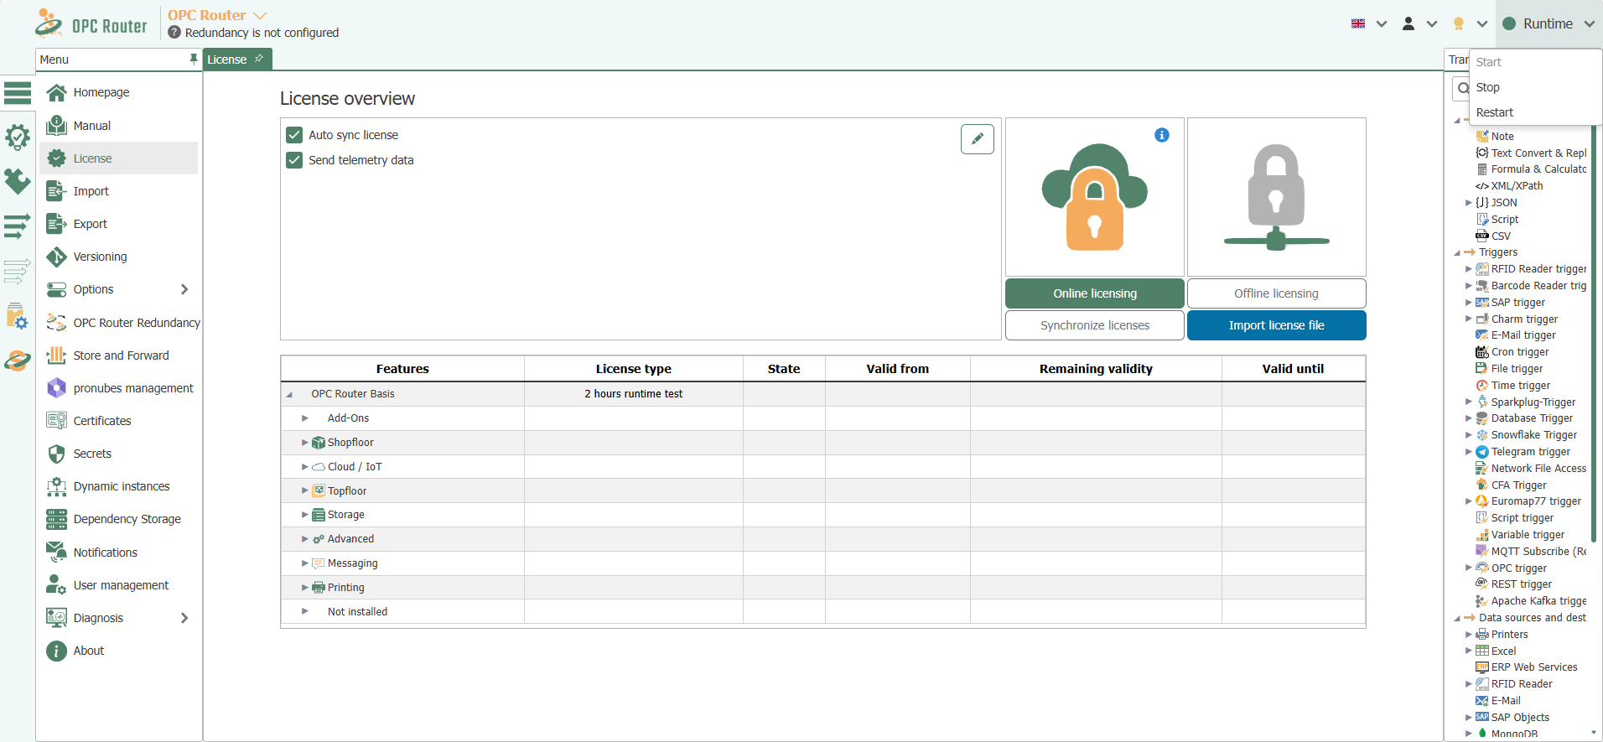Click the lightbulb theme icon in header

pyautogui.click(x=1459, y=23)
